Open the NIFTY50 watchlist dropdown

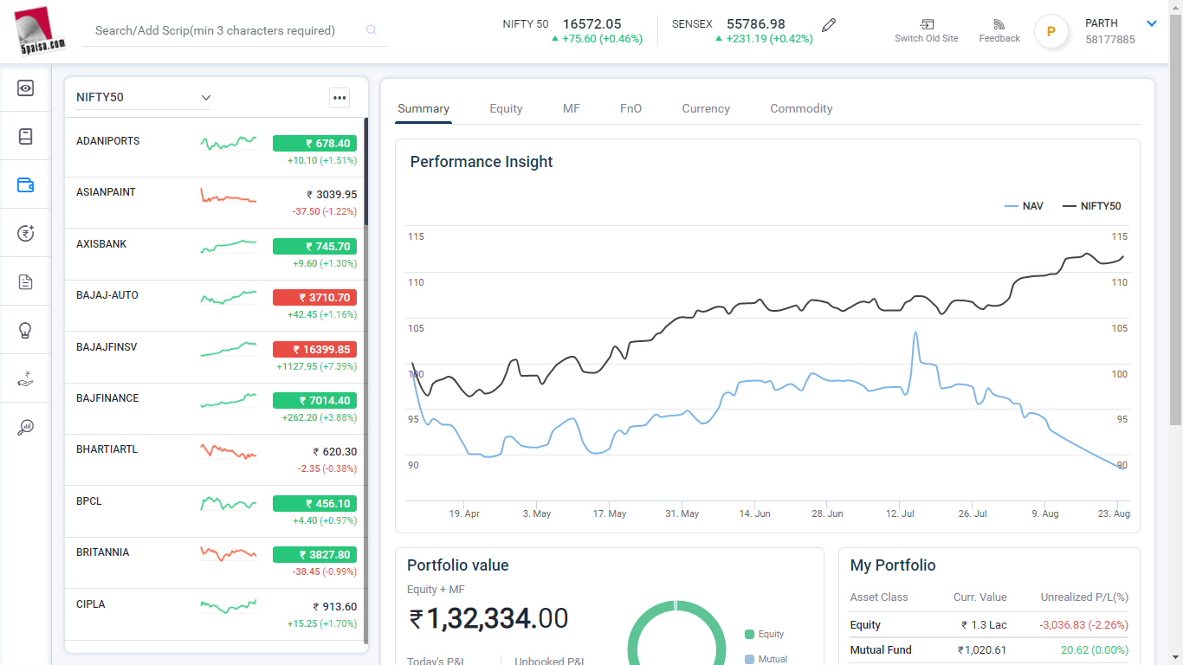tap(144, 97)
